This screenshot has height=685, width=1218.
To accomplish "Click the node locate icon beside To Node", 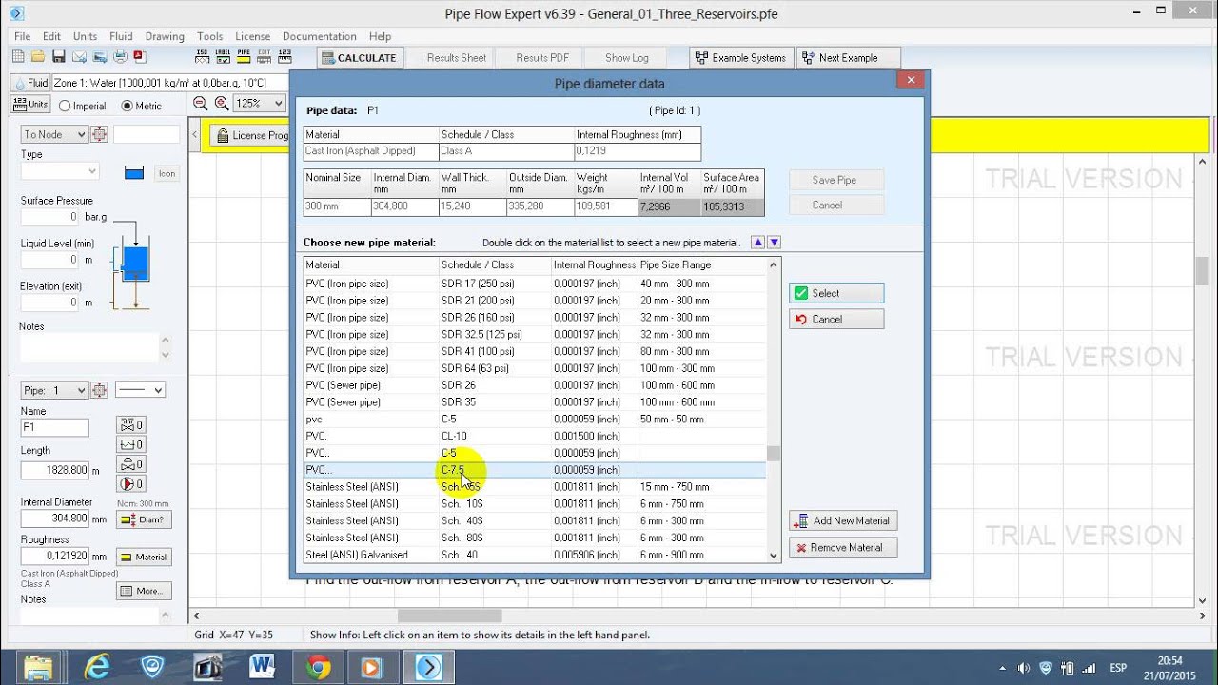I will [99, 134].
